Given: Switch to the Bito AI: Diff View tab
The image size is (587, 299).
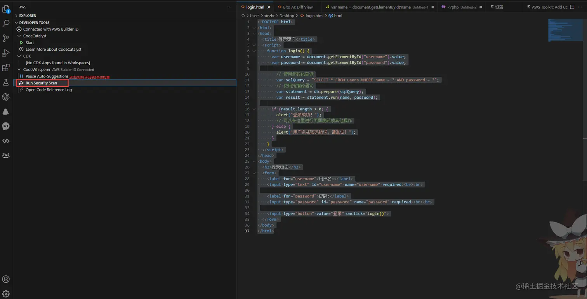Looking at the screenshot, I should click(298, 7).
